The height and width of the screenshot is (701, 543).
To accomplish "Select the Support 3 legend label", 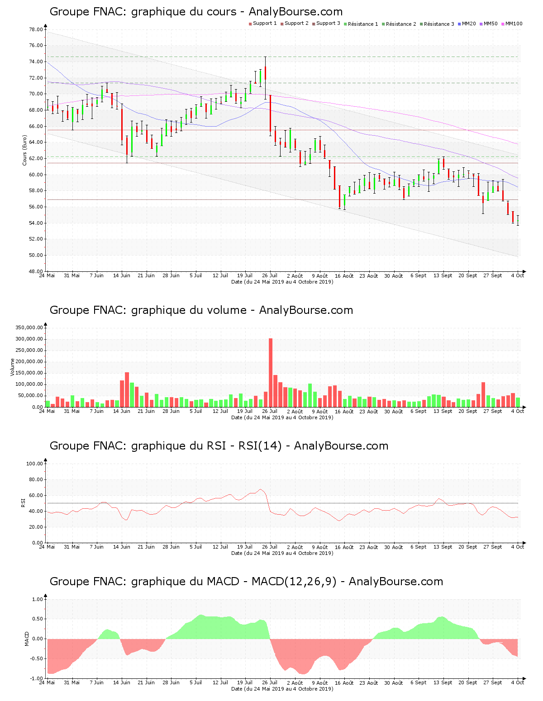I will click(x=328, y=24).
